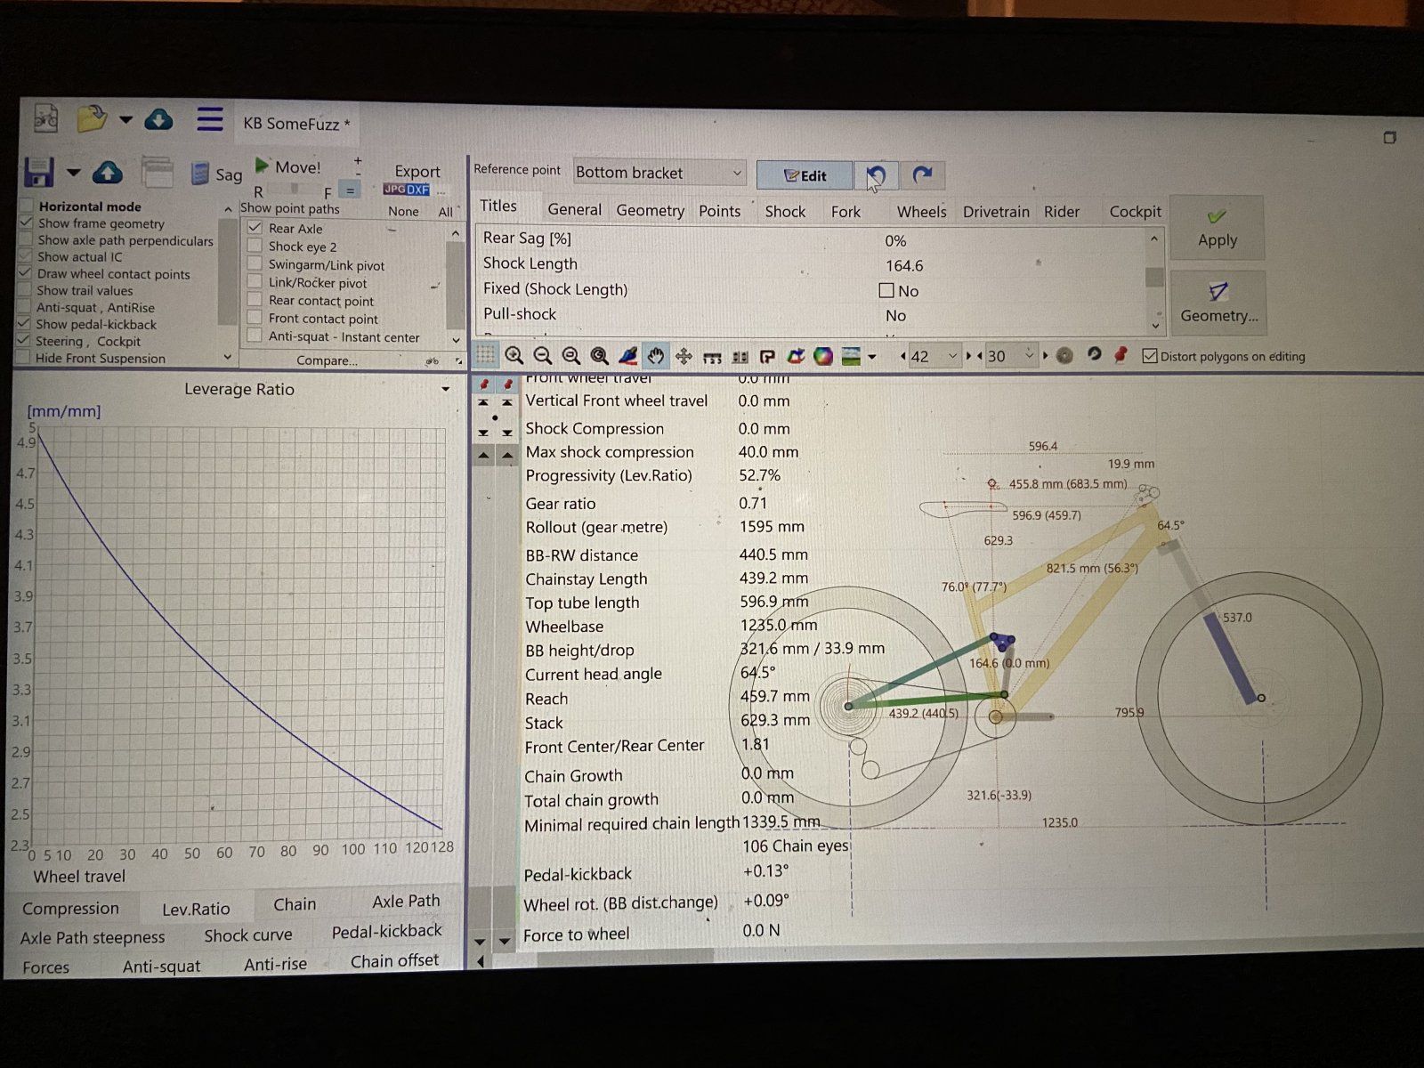1424x1068 pixels.
Task: Click the R to F travel slider
Action: pos(295,190)
